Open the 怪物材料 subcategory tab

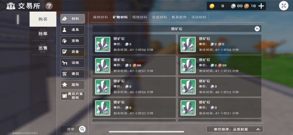(140, 17)
